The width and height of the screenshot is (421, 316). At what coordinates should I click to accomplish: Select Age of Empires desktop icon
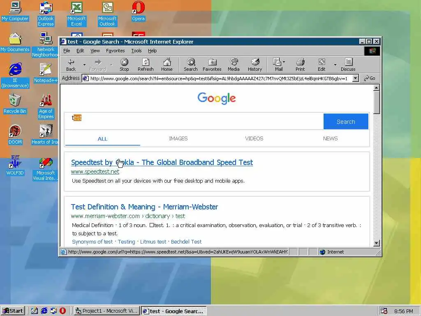pyautogui.click(x=46, y=107)
